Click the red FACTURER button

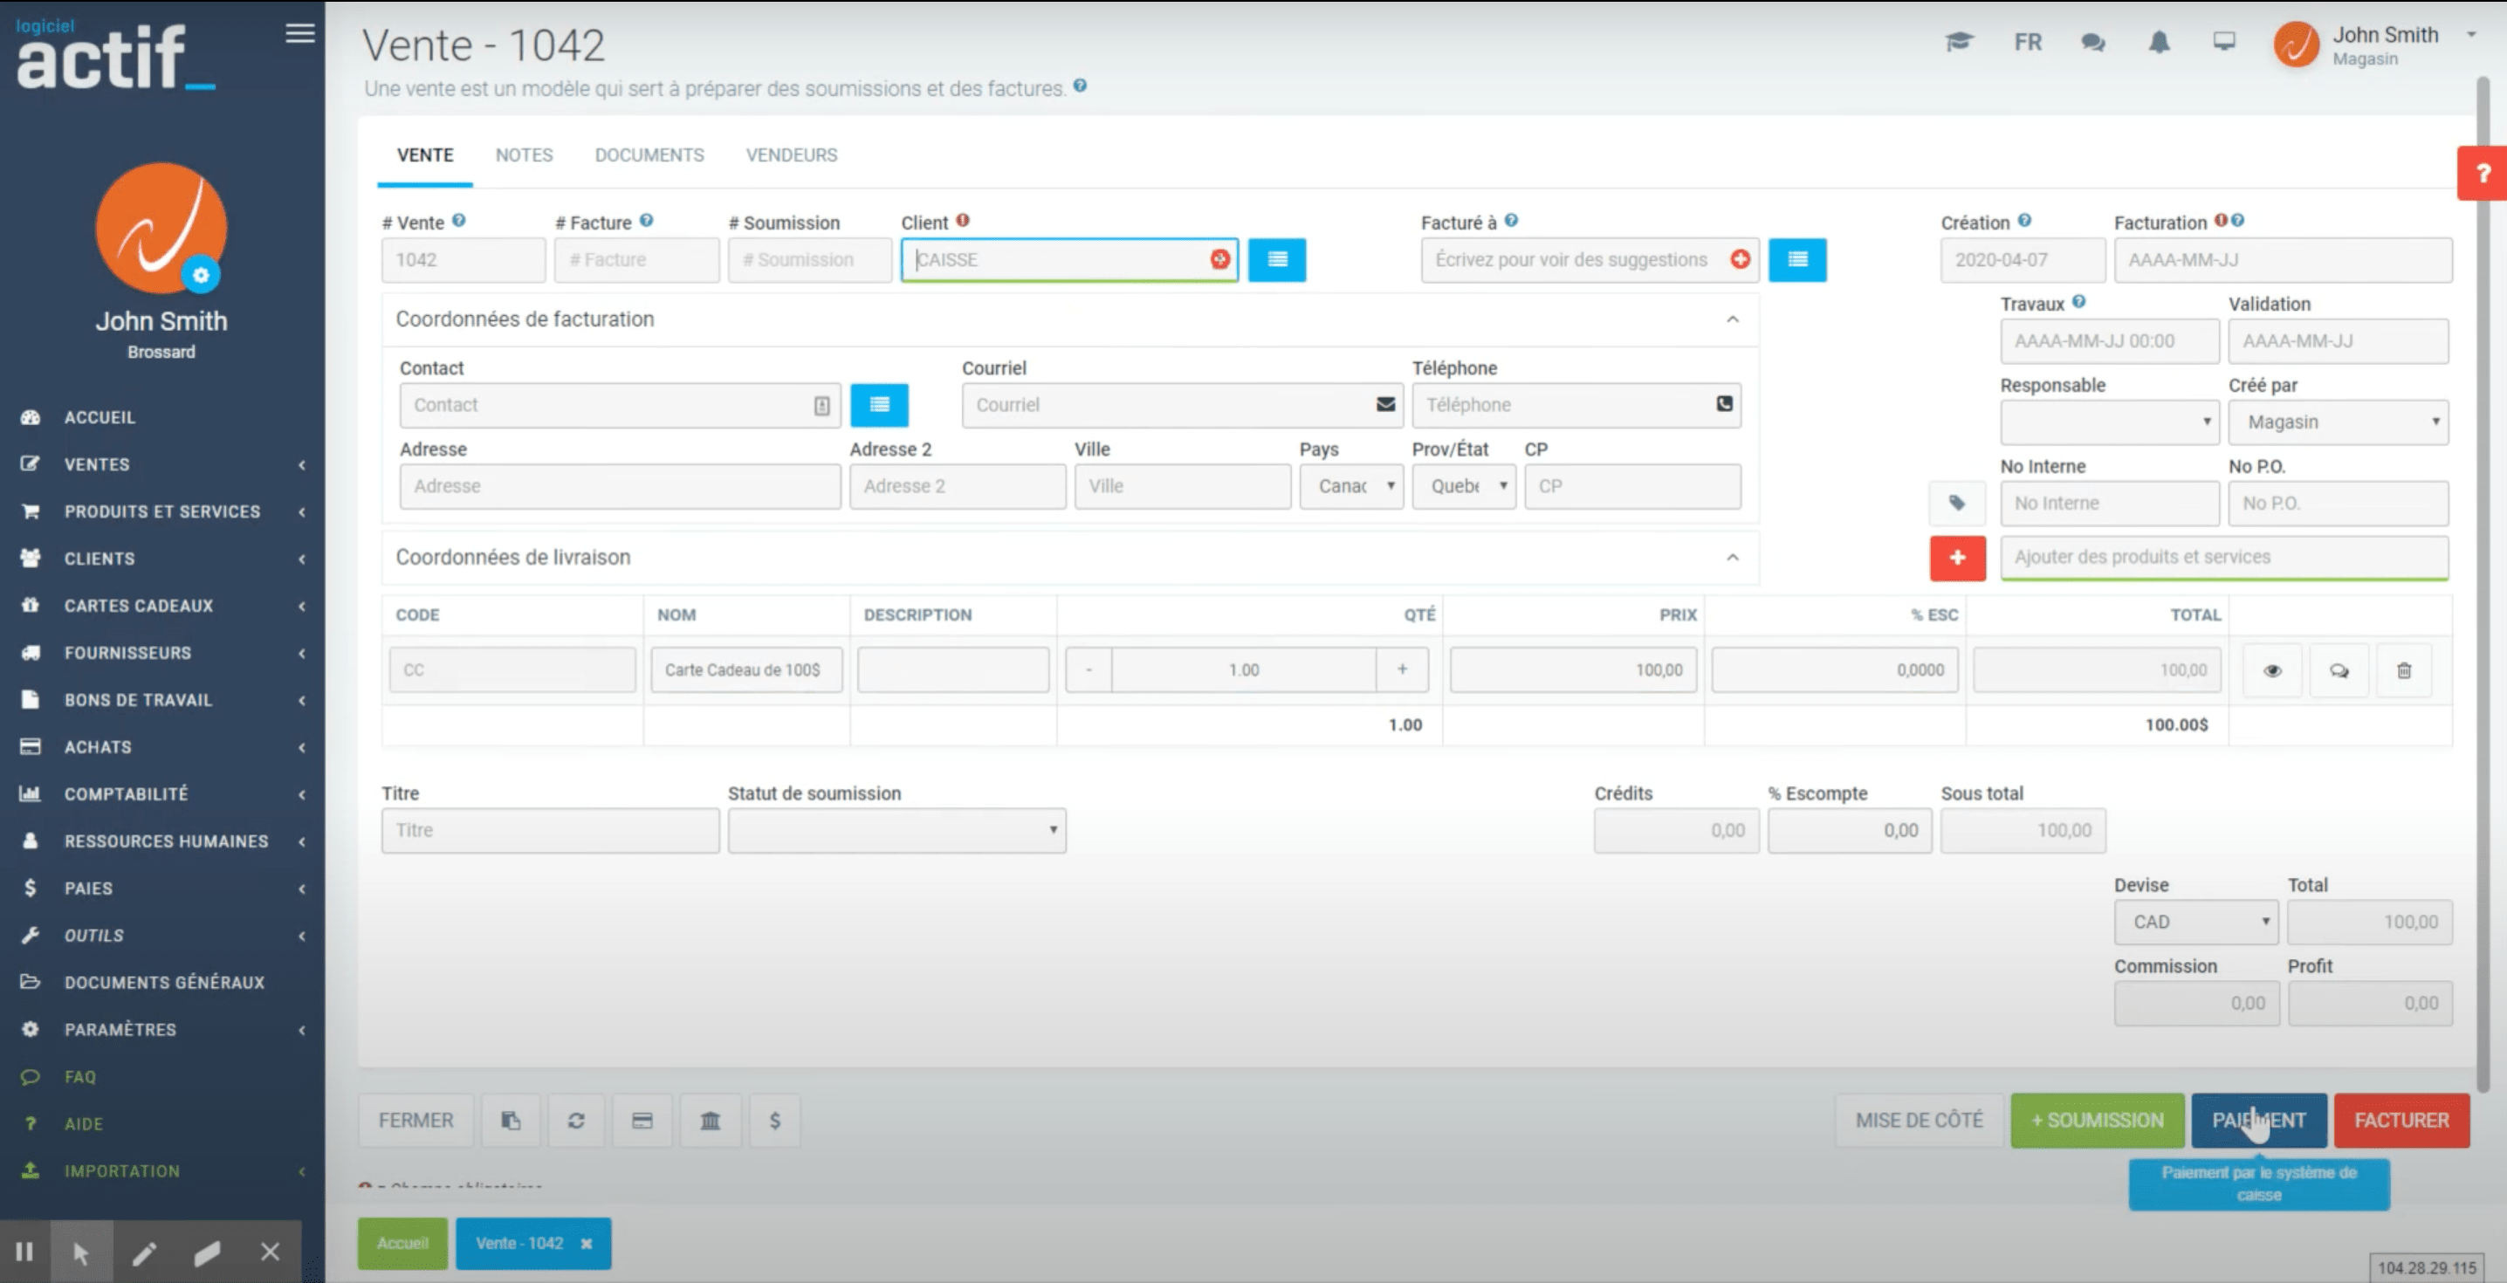tap(2401, 1121)
